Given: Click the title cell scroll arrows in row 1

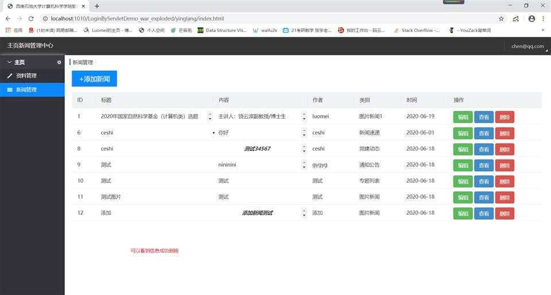Looking at the screenshot, I should click(210, 116).
